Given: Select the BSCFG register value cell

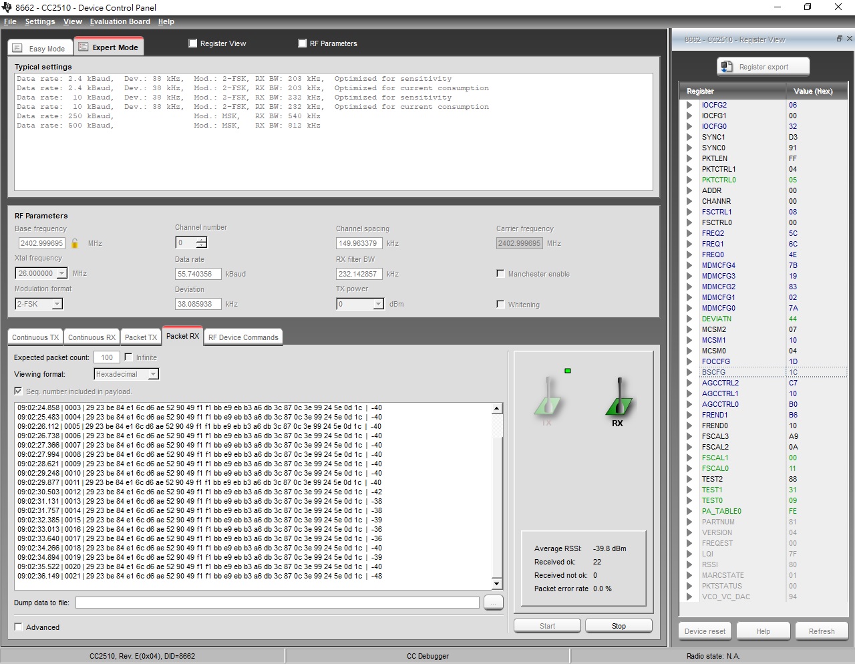Looking at the screenshot, I should (x=817, y=372).
